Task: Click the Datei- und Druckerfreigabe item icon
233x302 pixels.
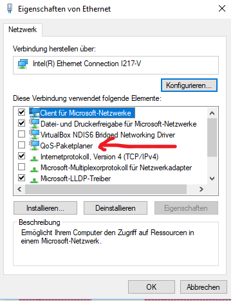Action: [x=34, y=123]
